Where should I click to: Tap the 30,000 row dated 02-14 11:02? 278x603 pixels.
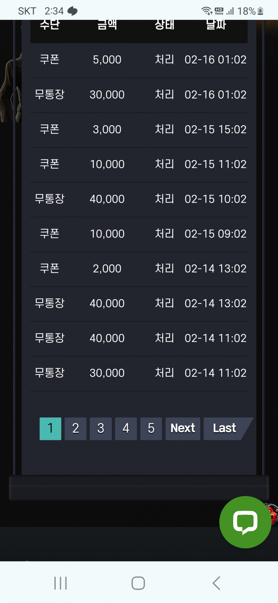coord(139,373)
